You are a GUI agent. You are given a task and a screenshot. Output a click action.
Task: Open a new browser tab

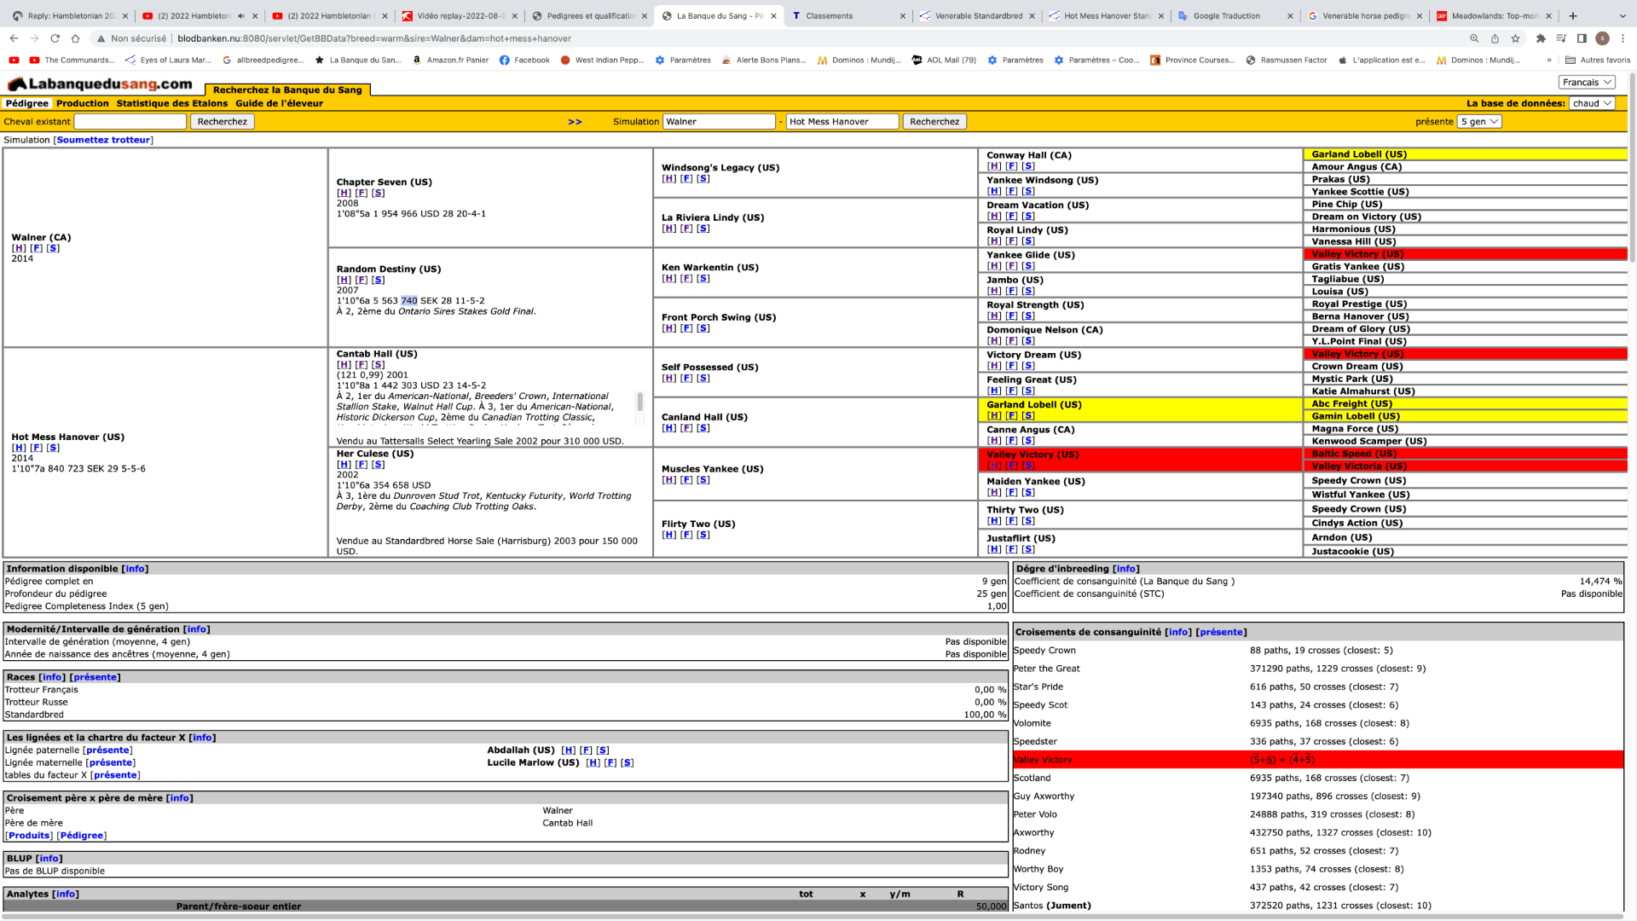(1573, 15)
